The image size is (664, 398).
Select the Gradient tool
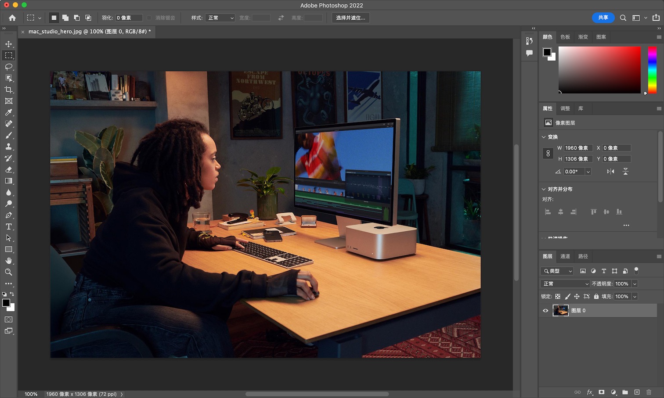8,181
